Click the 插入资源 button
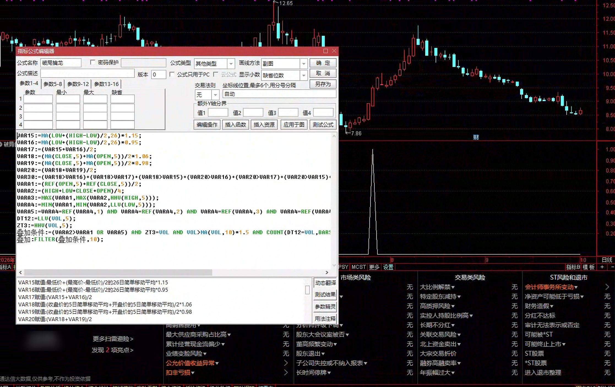Viewport: 615px width, 387px height. [x=264, y=125]
